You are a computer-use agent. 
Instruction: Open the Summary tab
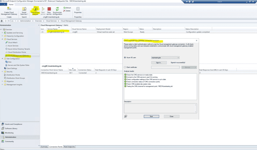[x=44, y=147]
